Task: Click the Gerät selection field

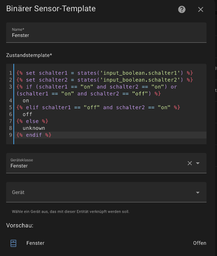Action: pyautogui.click(x=98, y=192)
